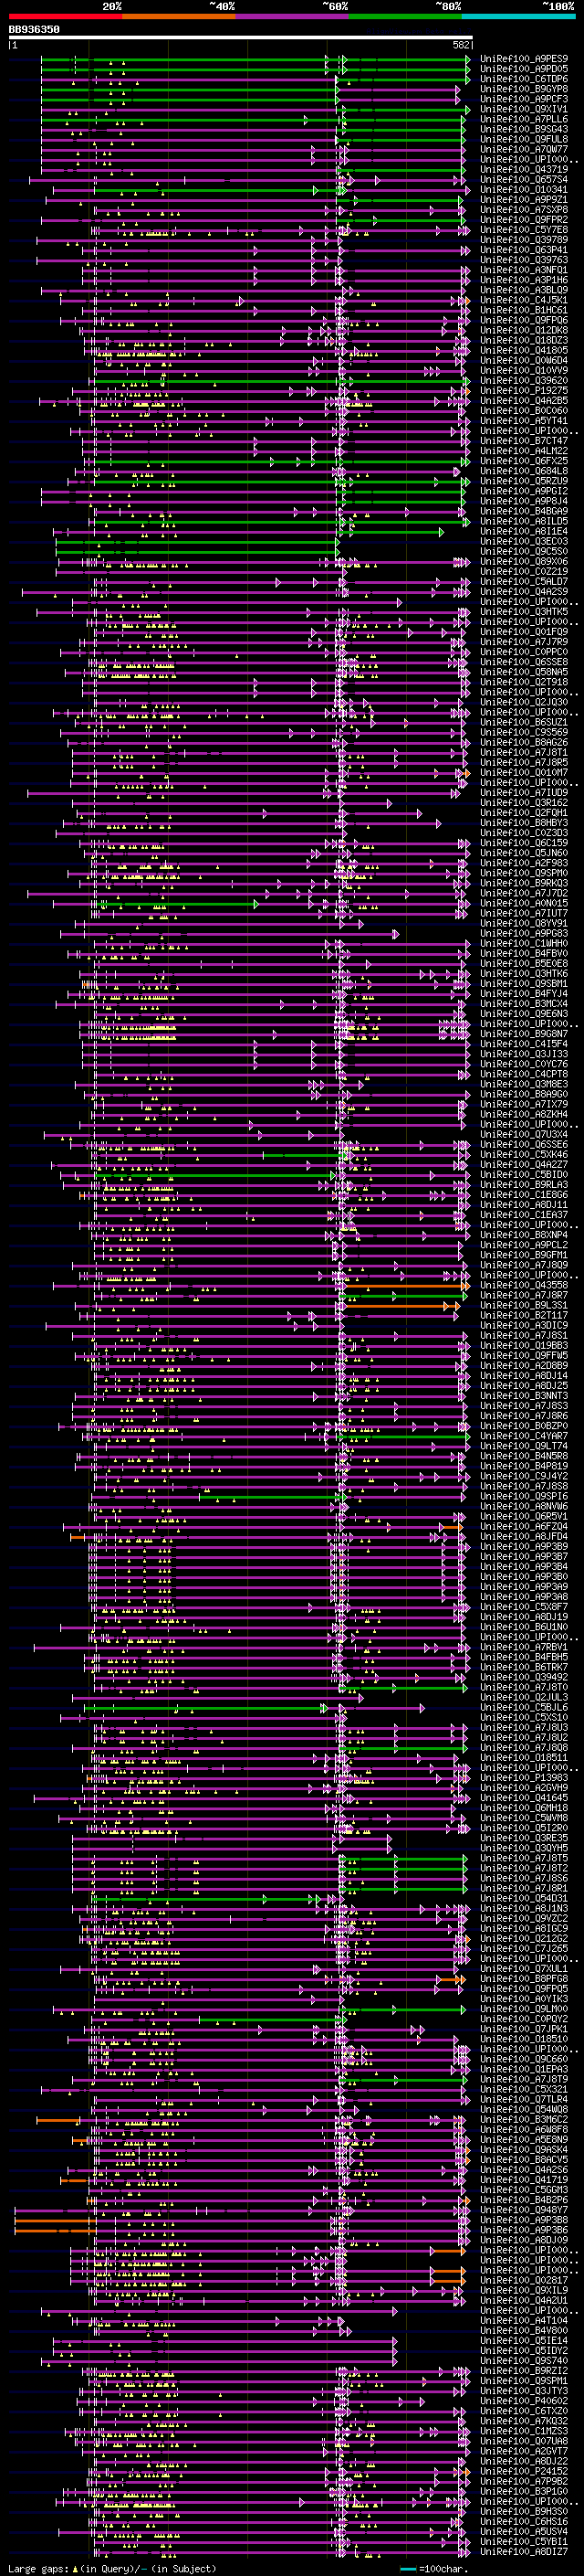Click UniRef100_B3NNT3 label
This screenshot has height=2576, width=584.
point(524,1397)
